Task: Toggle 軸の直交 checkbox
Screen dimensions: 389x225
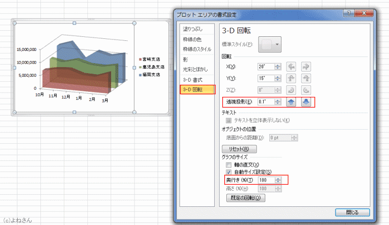Action: (x=228, y=165)
